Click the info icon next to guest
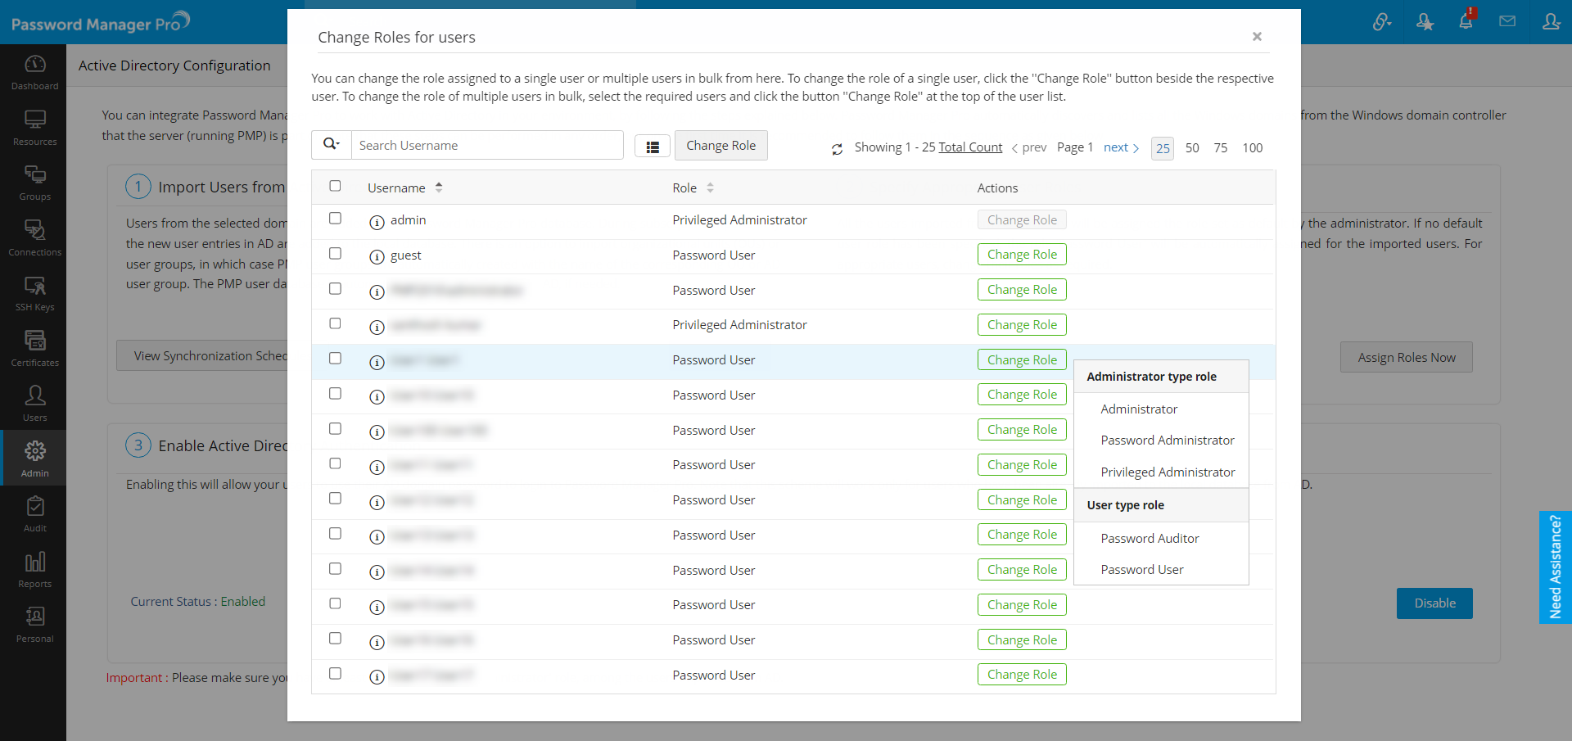 377,257
